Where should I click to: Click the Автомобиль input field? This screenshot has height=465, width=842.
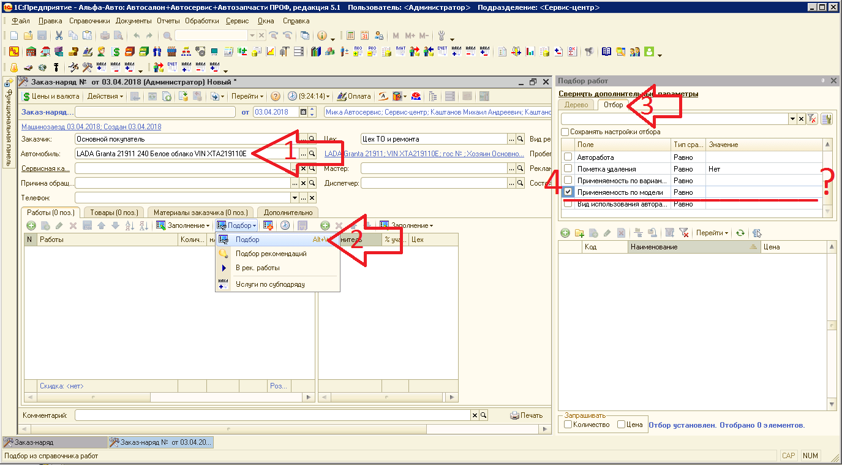click(186, 154)
